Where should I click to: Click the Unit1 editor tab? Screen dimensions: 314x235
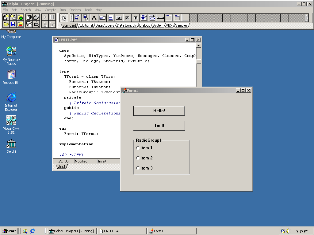pos(61,166)
